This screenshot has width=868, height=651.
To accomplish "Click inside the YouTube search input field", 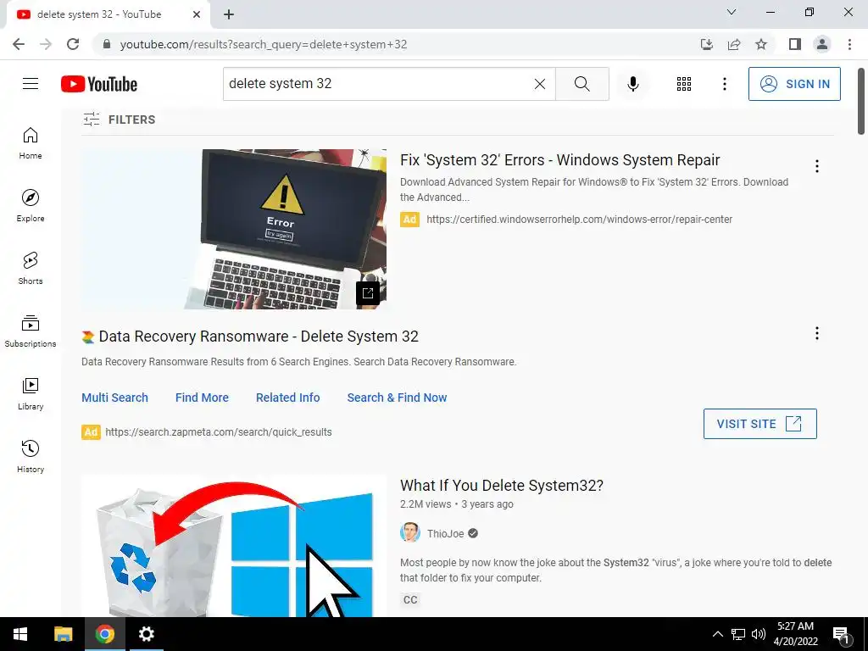I will click(x=376, y=84).
